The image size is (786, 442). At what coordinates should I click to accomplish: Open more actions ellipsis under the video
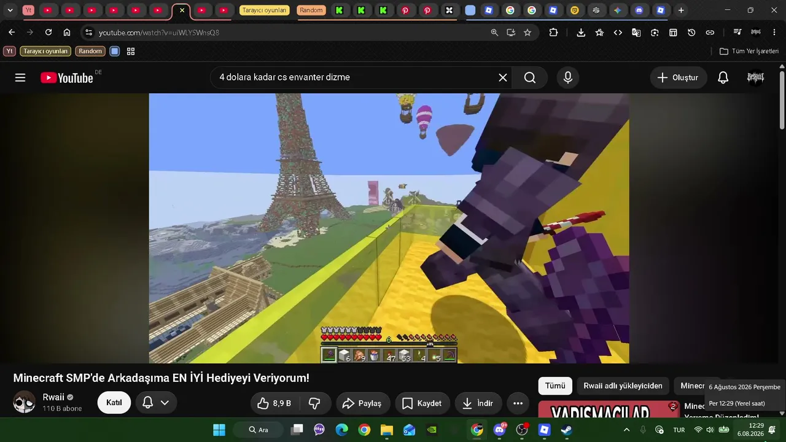pyautogui.click(x=518, y=403)
